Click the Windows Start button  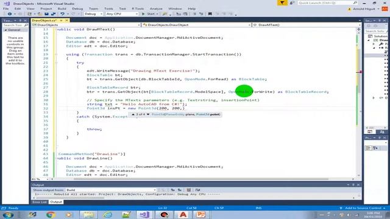coord(8,215)
